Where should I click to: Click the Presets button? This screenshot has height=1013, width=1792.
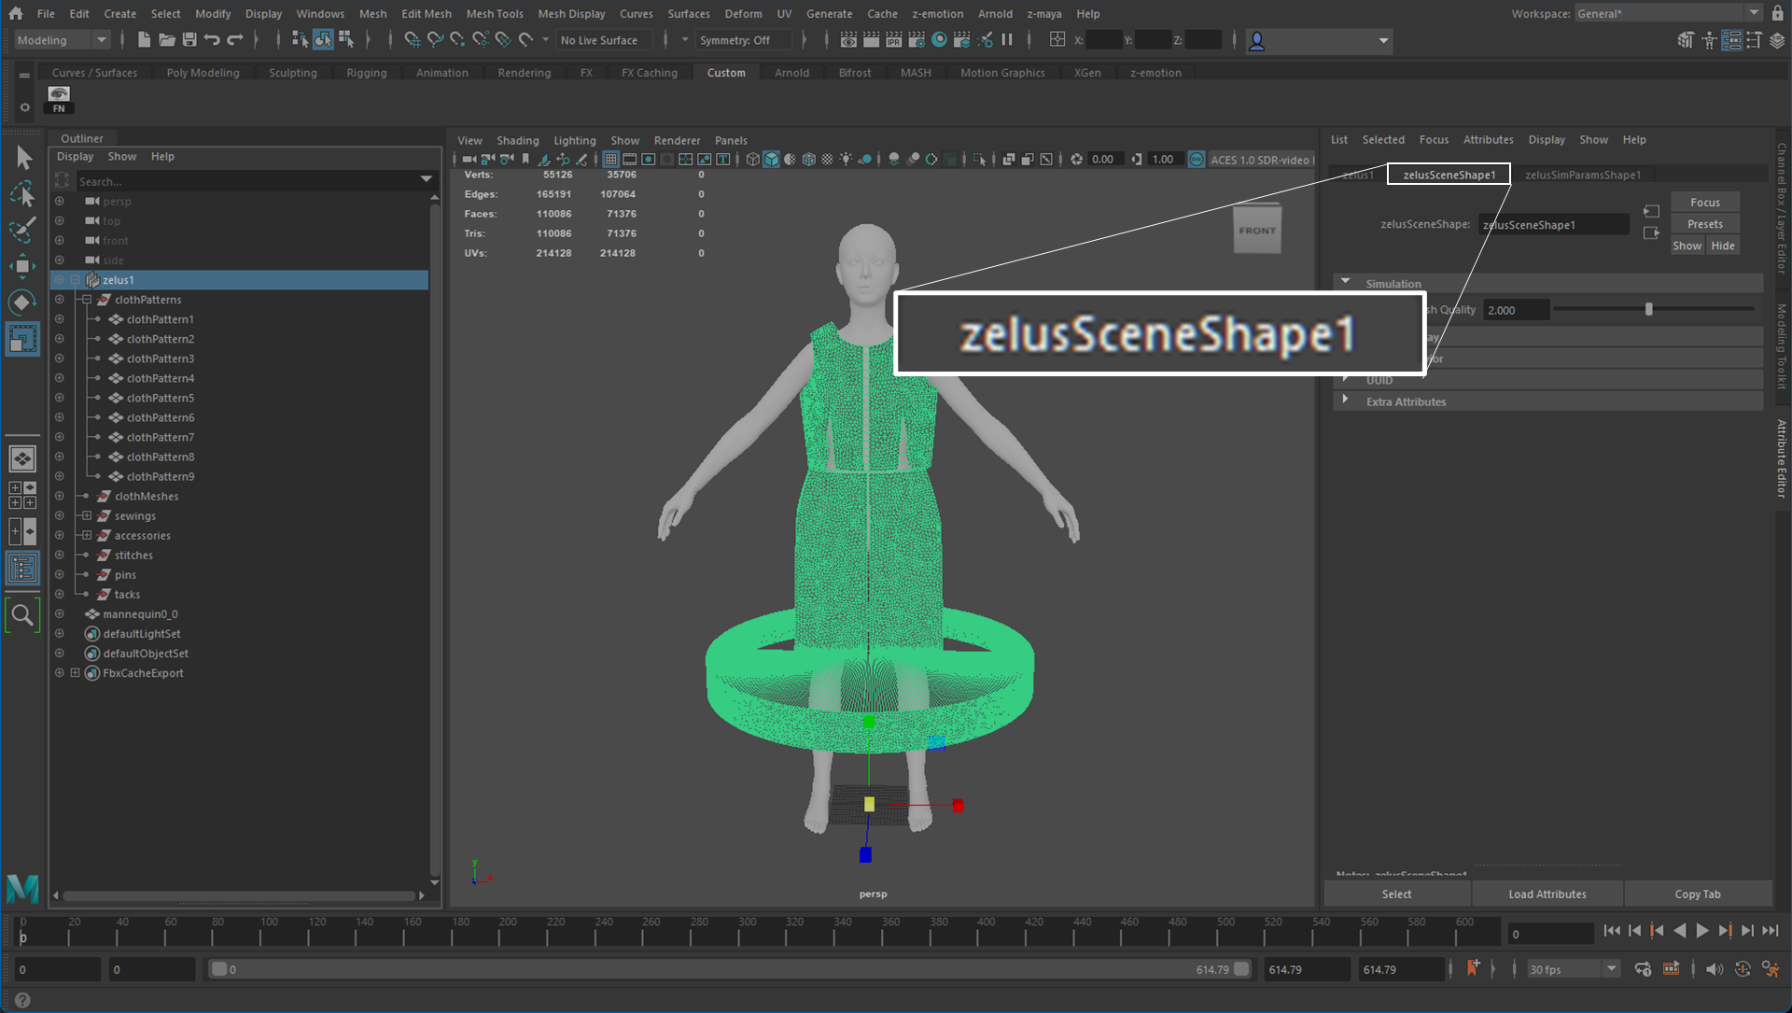click(x=1704, y=224)
